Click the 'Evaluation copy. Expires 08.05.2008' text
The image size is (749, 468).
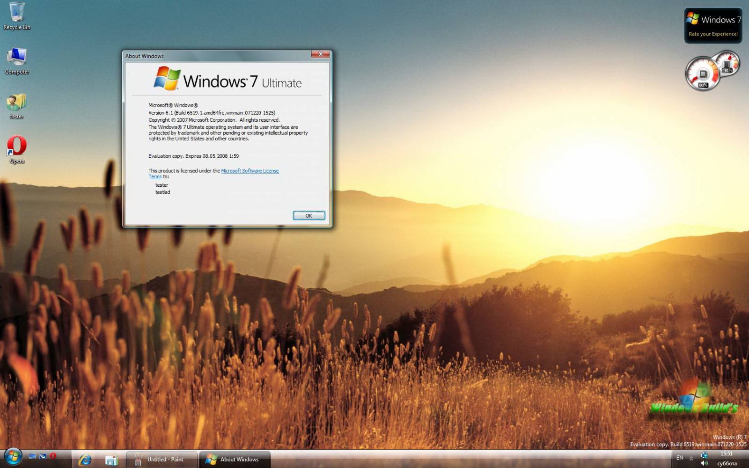(193, 156)
